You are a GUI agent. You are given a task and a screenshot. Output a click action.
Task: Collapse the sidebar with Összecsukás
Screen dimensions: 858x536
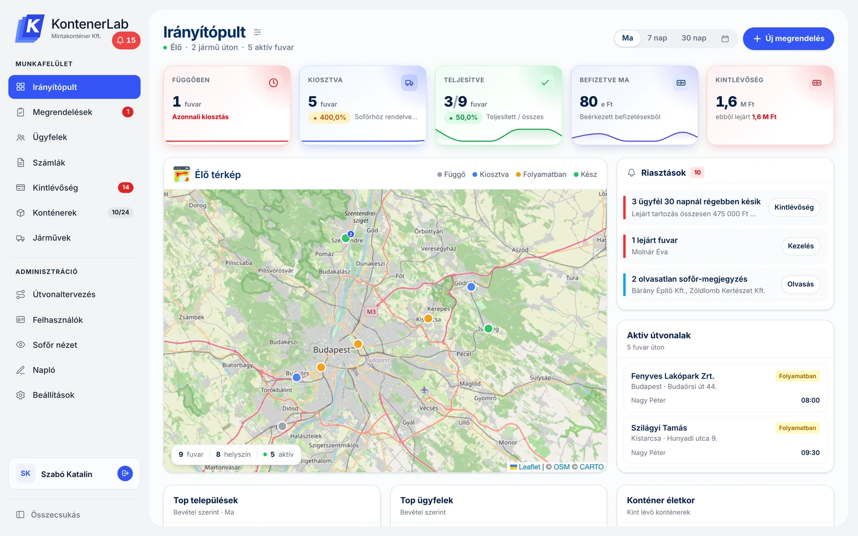tap(48, 515)
